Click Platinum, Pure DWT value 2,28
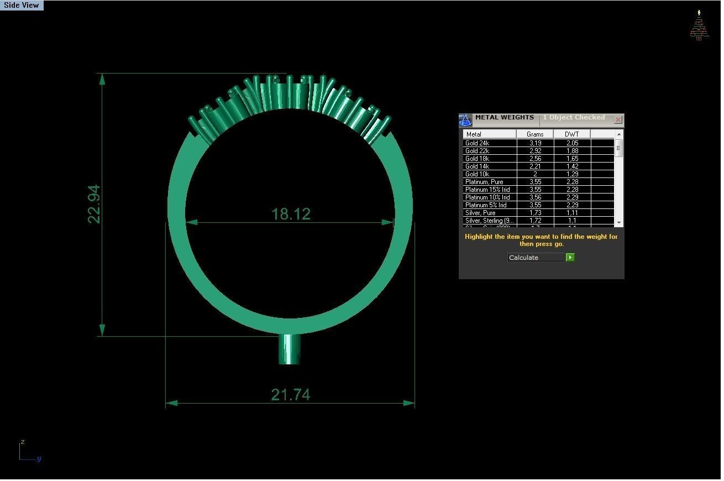 [572, 182]
